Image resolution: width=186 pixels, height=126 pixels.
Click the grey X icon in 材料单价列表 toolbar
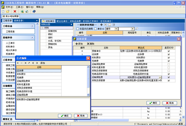[x=105, y=25]
